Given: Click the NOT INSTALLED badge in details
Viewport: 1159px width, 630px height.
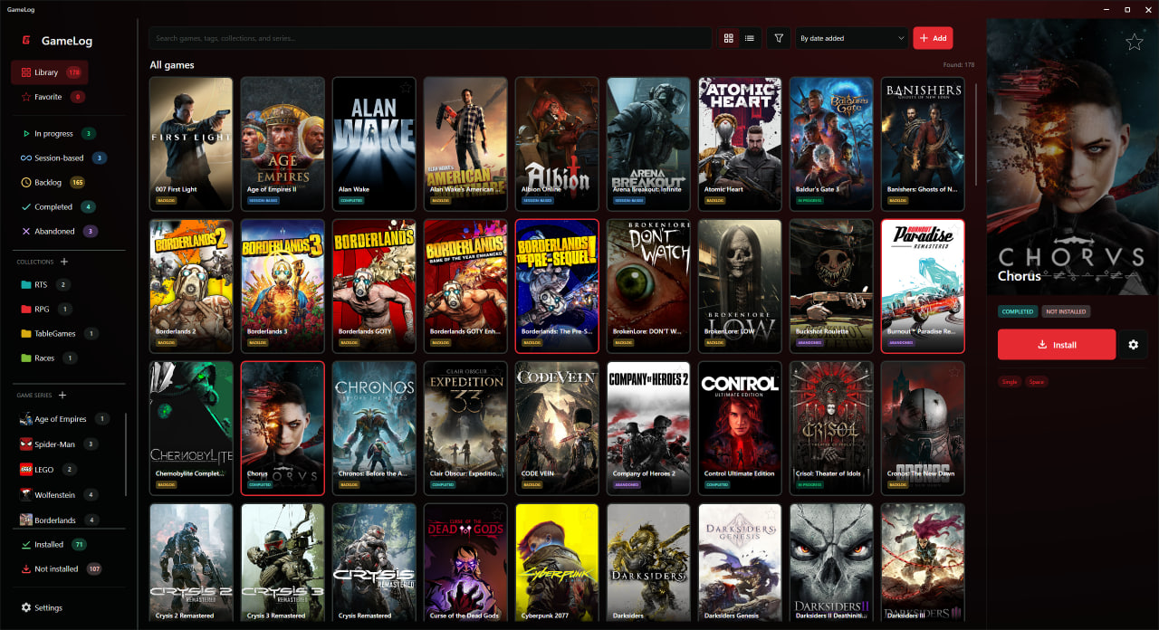Looking at the screenshot, I should tap(1066, 311).
